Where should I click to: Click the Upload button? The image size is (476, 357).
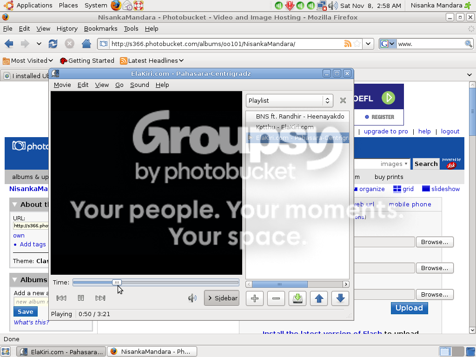(x=409, y=308)
